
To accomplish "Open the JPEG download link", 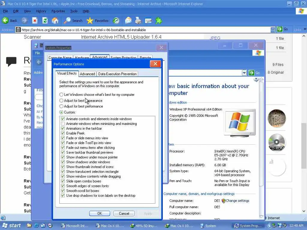I will click(215, 38).
